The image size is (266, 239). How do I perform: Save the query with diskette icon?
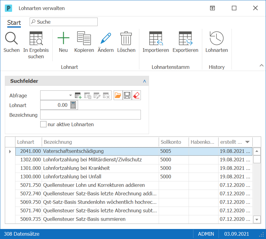coord(127,95)
